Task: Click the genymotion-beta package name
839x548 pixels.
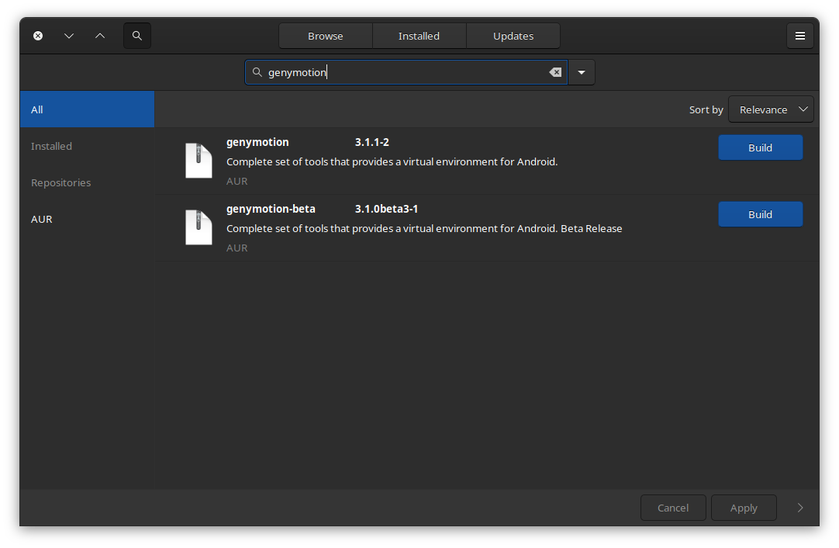Action: tap(271, 209)
